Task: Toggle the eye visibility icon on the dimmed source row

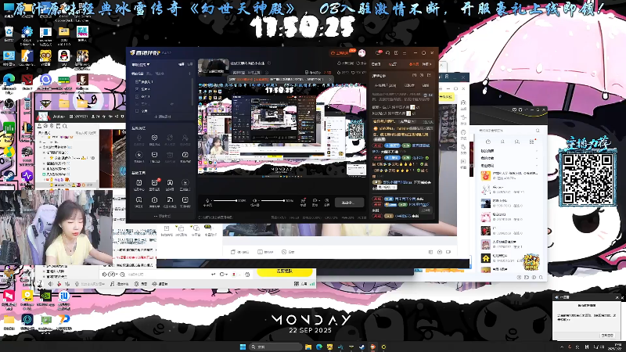Action: 171,104
